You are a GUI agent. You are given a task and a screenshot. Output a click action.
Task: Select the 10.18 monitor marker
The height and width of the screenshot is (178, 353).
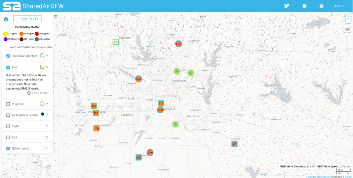coord(138,79)
